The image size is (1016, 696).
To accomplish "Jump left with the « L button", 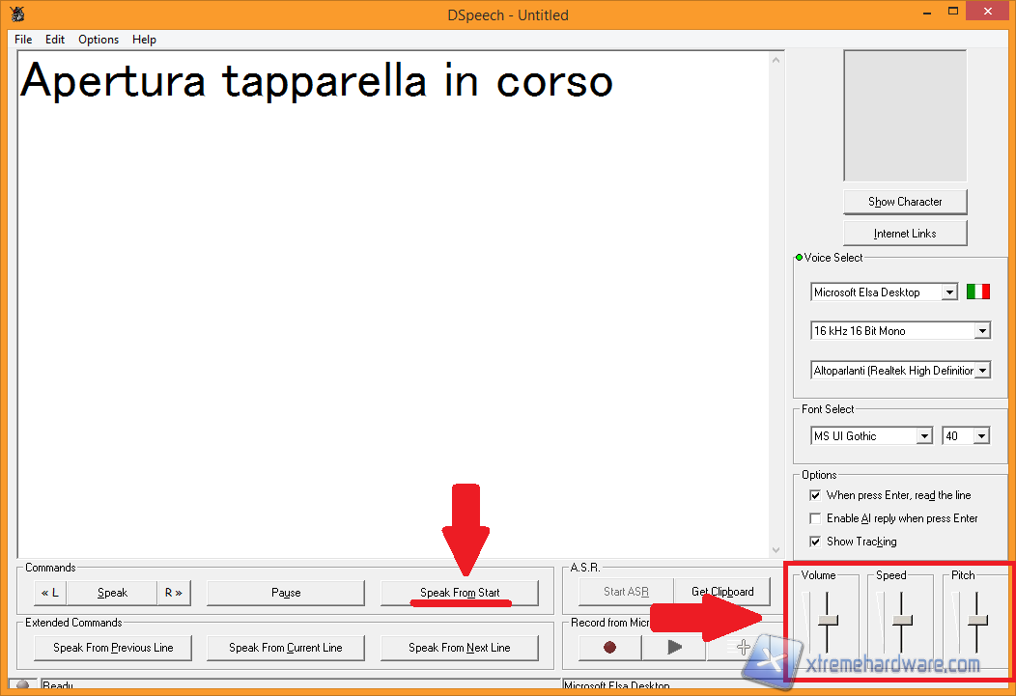I will (48, 593).
